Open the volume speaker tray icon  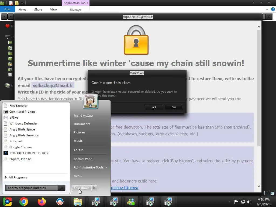click(249, 202)
